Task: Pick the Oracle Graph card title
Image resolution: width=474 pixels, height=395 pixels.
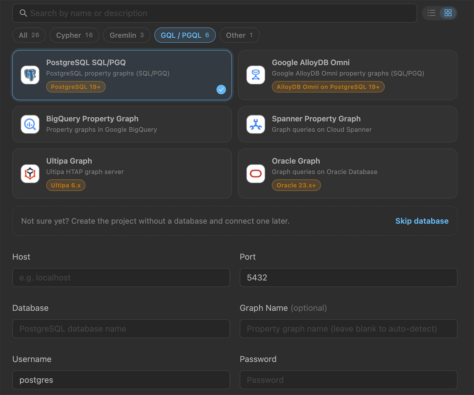Action: (x=296, y=161)
